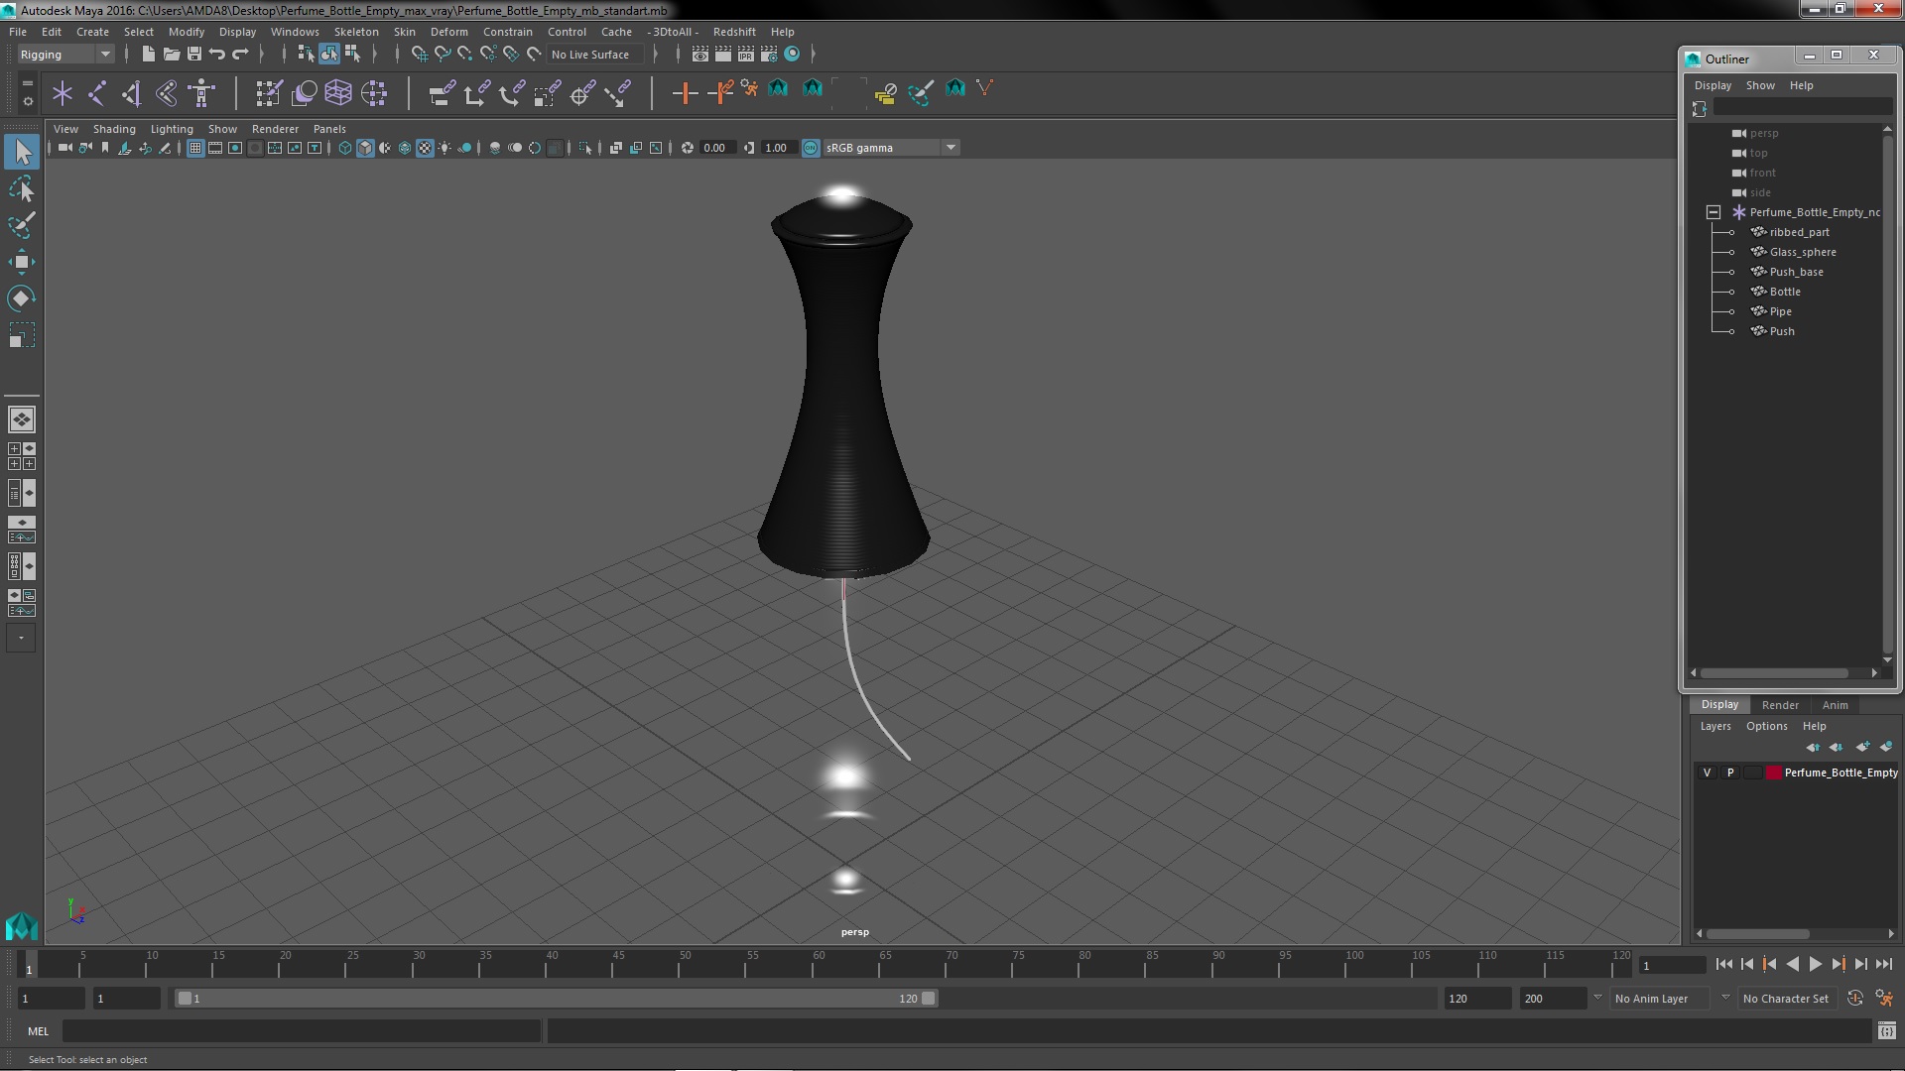Screen dimensions: 1905x1071
Task: Click the Create Lattice shelf icon
Action: tap(338, 93)
